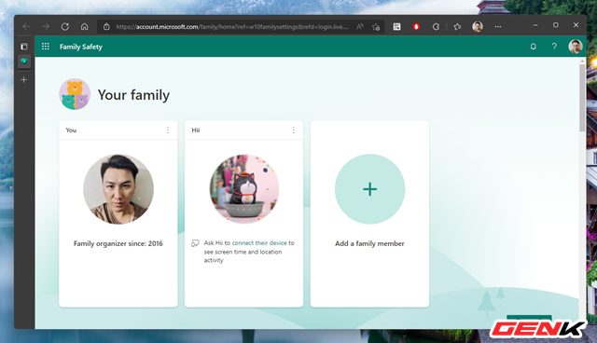Click Family organizer since: 2016 text
This screenshot has width=597, height=343.
tap(118, 244)
